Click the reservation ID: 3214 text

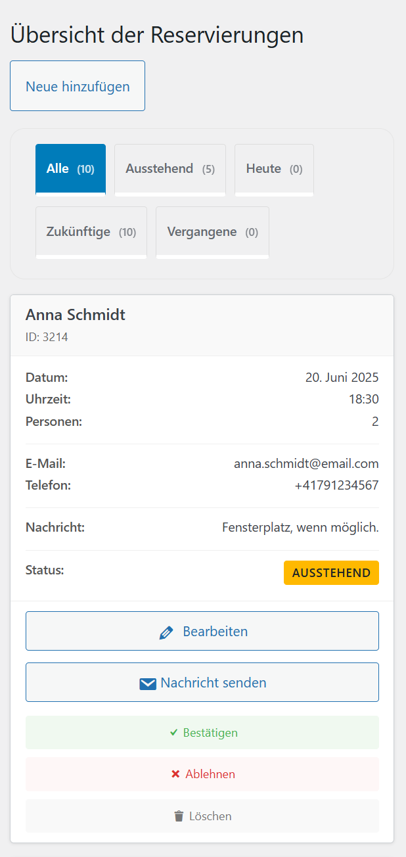[x=47, y=337]
